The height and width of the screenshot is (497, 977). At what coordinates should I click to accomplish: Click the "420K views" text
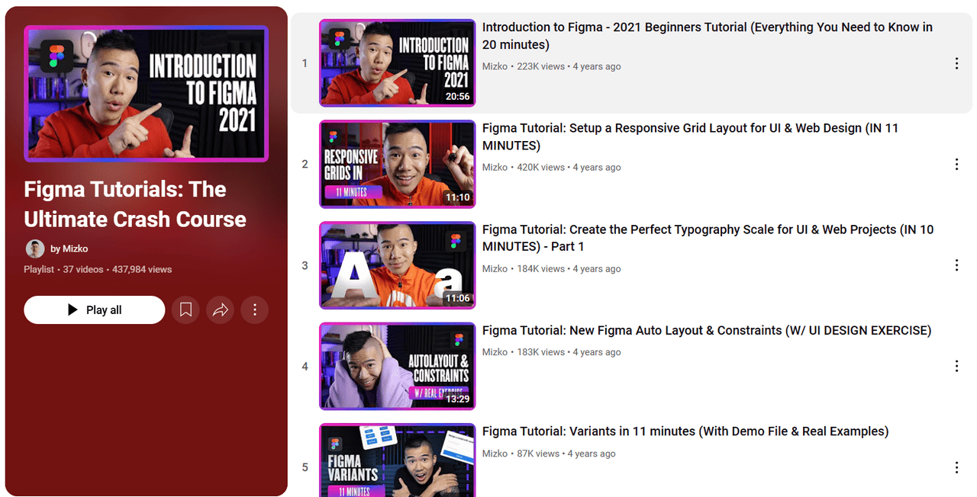point(540,167)
